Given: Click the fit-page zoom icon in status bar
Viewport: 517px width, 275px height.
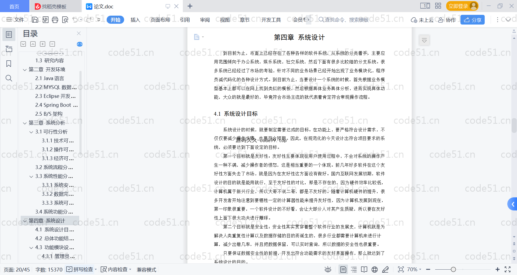Looking at the screenshot, I should pyautogui.click(x=401, y=269).
